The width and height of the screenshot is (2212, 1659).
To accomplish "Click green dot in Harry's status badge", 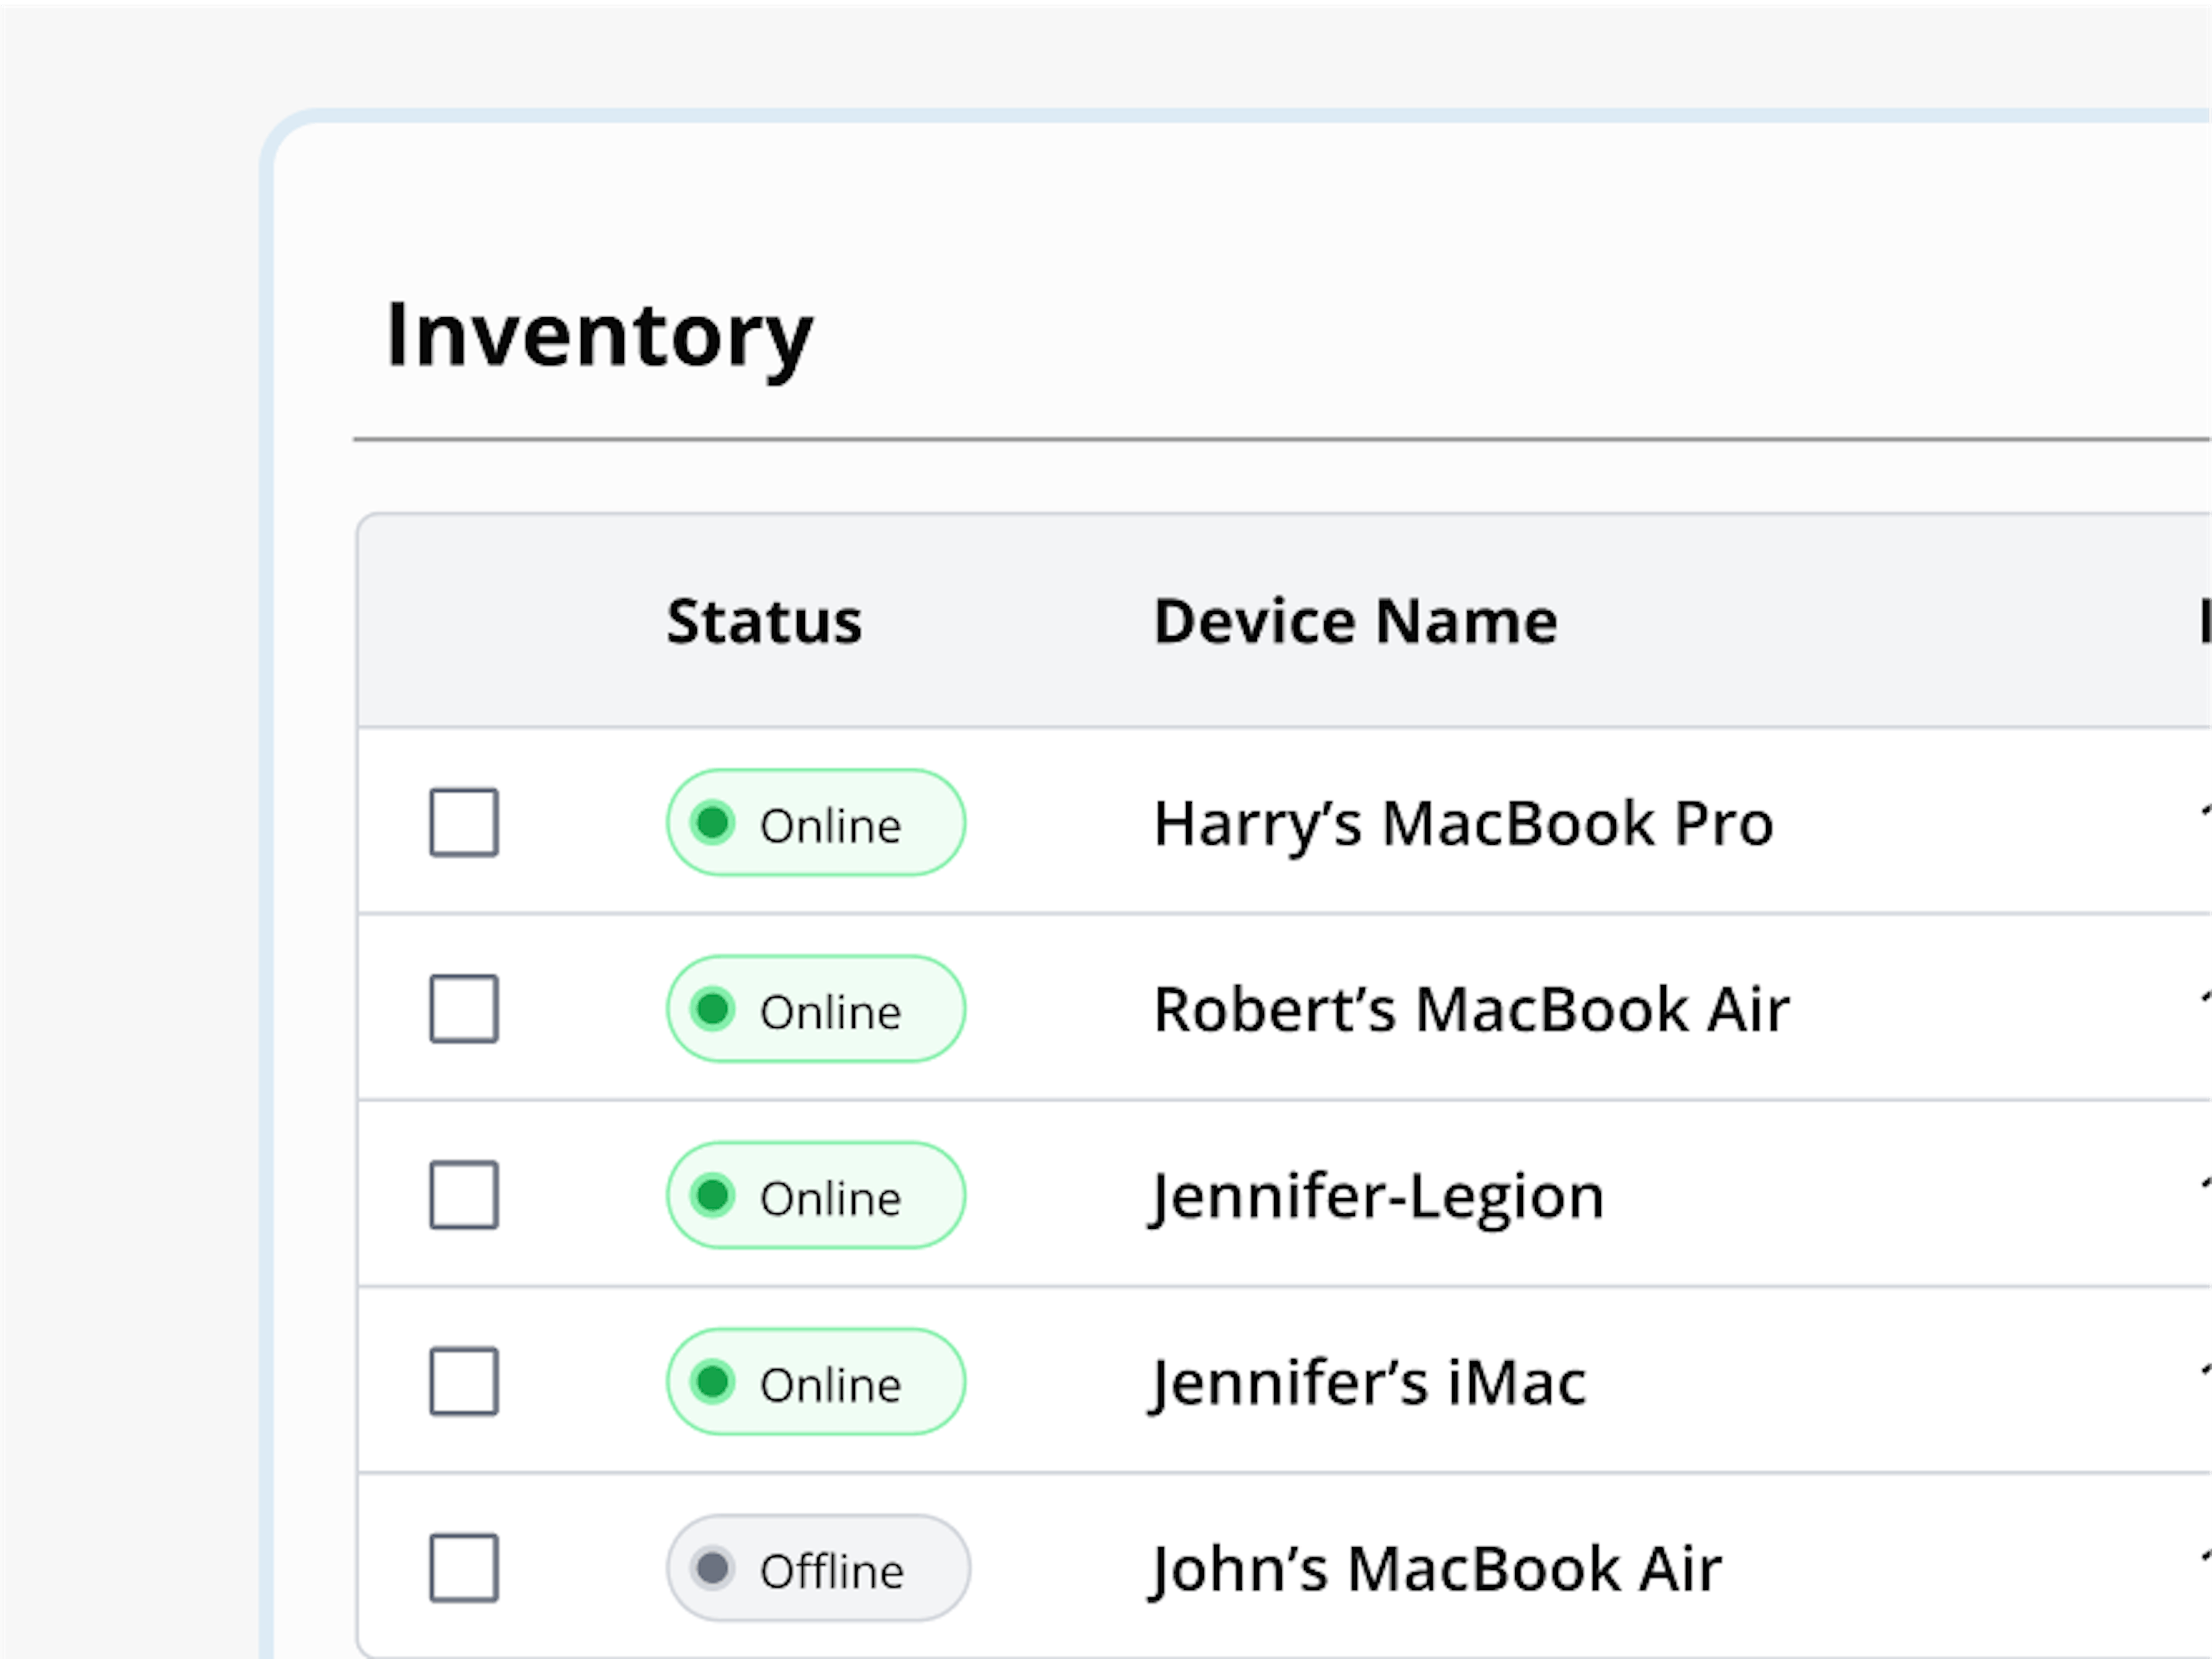I will coord(713,822).
